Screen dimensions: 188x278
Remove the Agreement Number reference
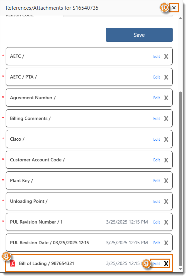166,98
